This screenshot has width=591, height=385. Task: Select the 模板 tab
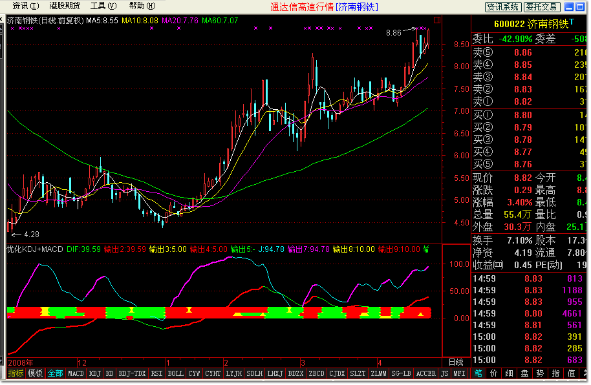pos(35,373)
